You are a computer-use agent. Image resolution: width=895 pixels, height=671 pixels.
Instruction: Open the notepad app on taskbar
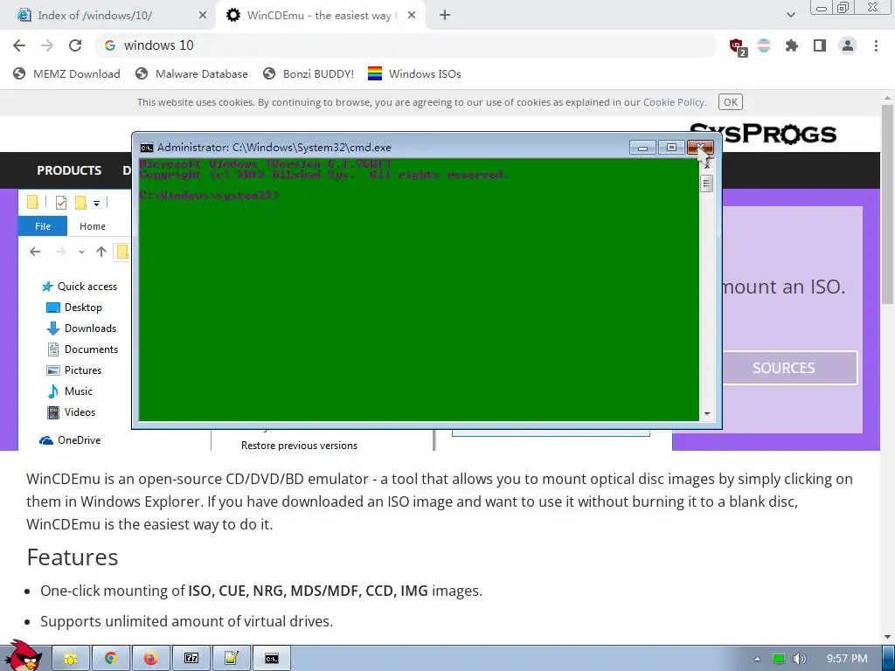[x=231, y=659]
